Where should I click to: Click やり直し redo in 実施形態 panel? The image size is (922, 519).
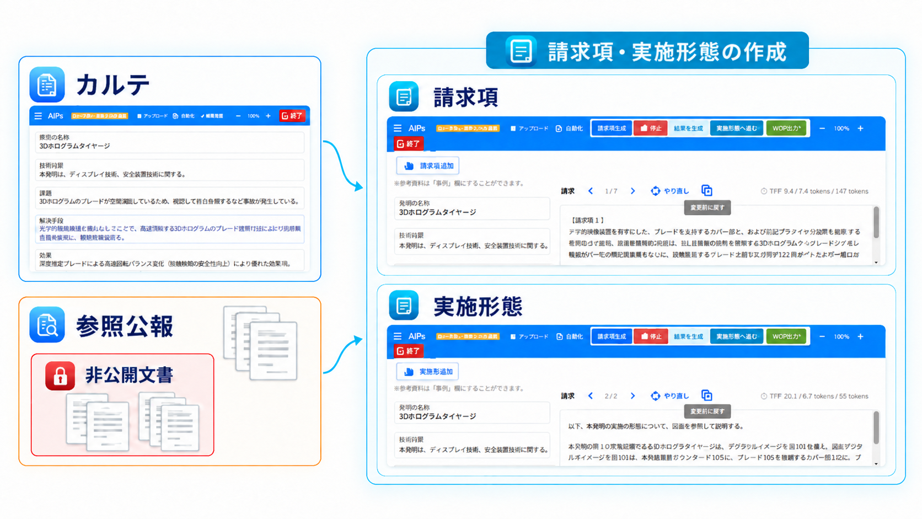pos(670,395)
